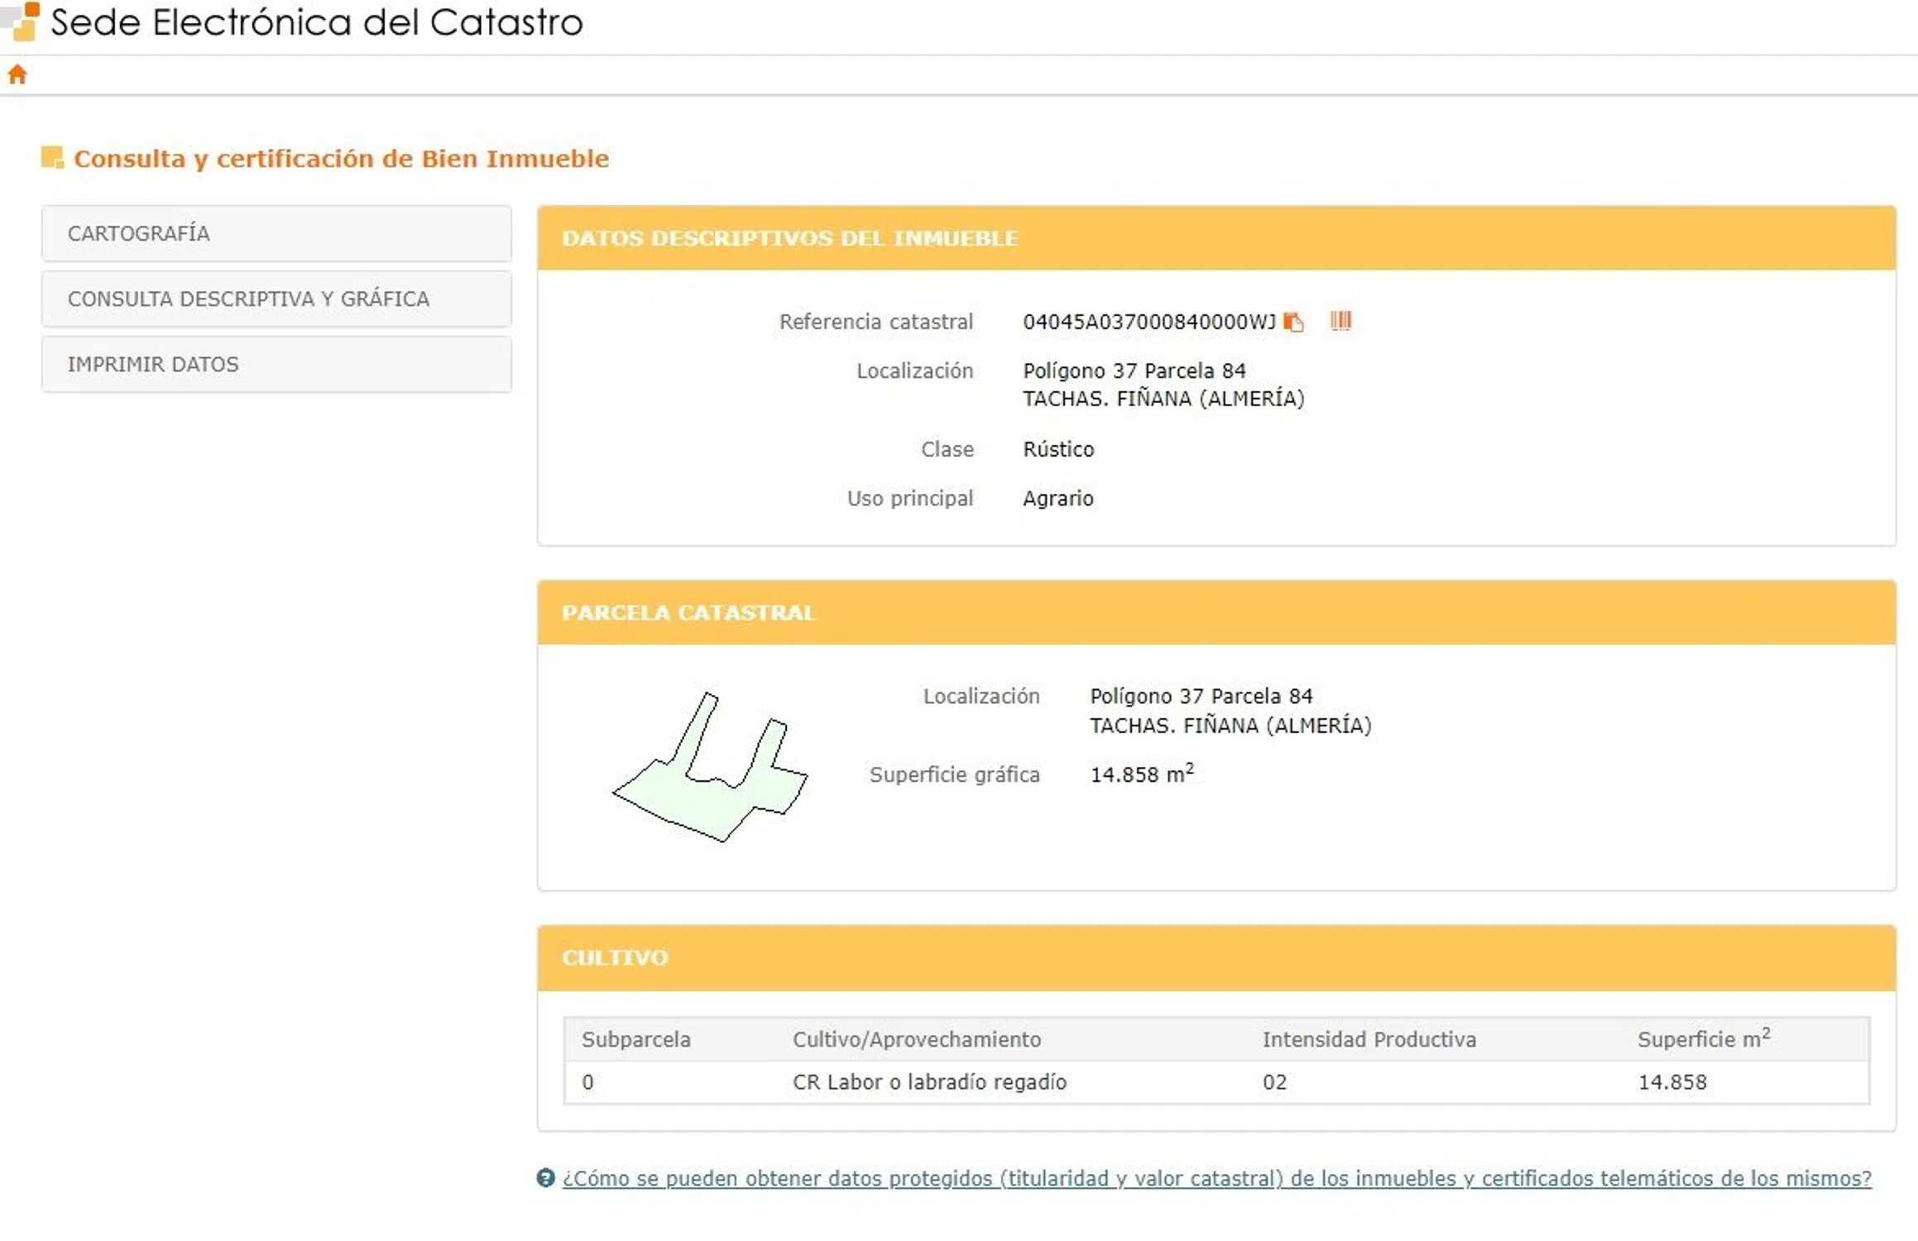Image resolution: width=1918 pixels, height=1241 pixels.
Task: Select IMPRIMIR DATOS in the sidebar
Action: [x=276, y=364]
